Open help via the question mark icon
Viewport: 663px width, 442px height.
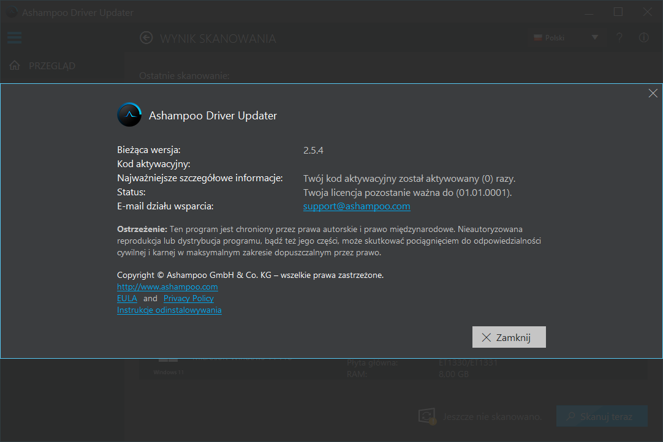[619, 37]
